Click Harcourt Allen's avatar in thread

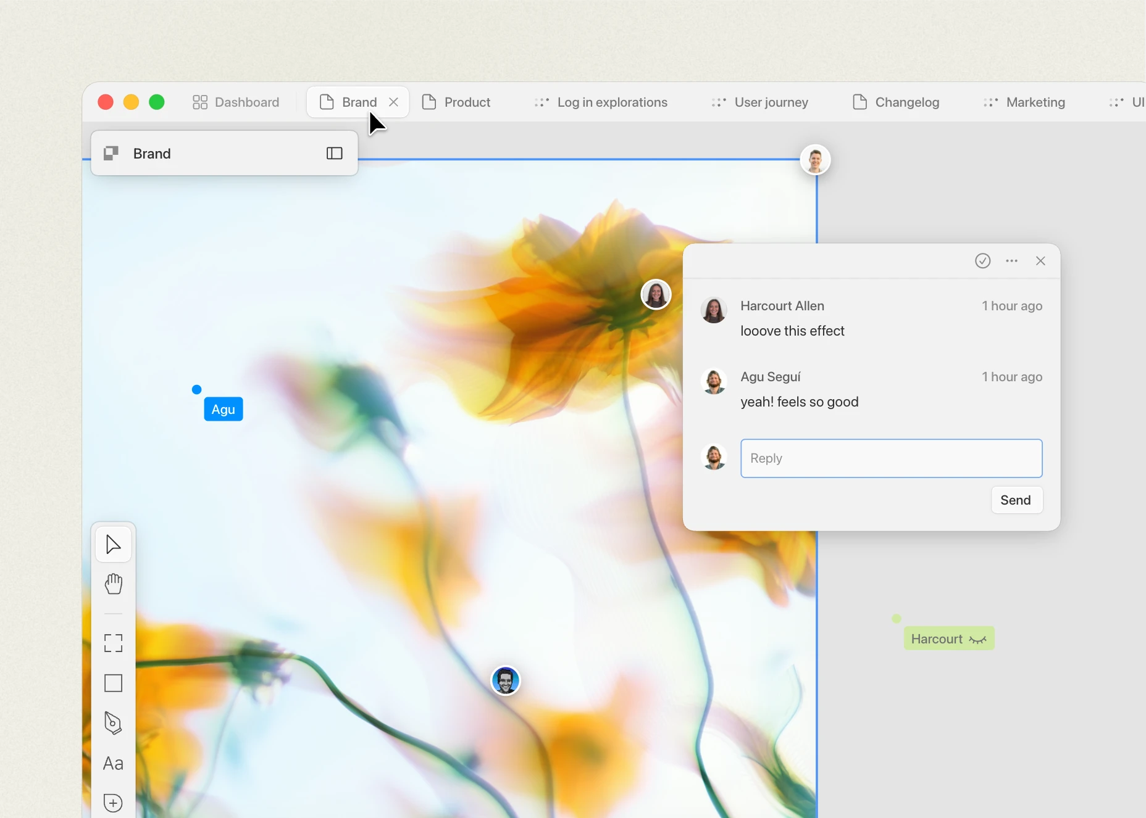point(714,310)
